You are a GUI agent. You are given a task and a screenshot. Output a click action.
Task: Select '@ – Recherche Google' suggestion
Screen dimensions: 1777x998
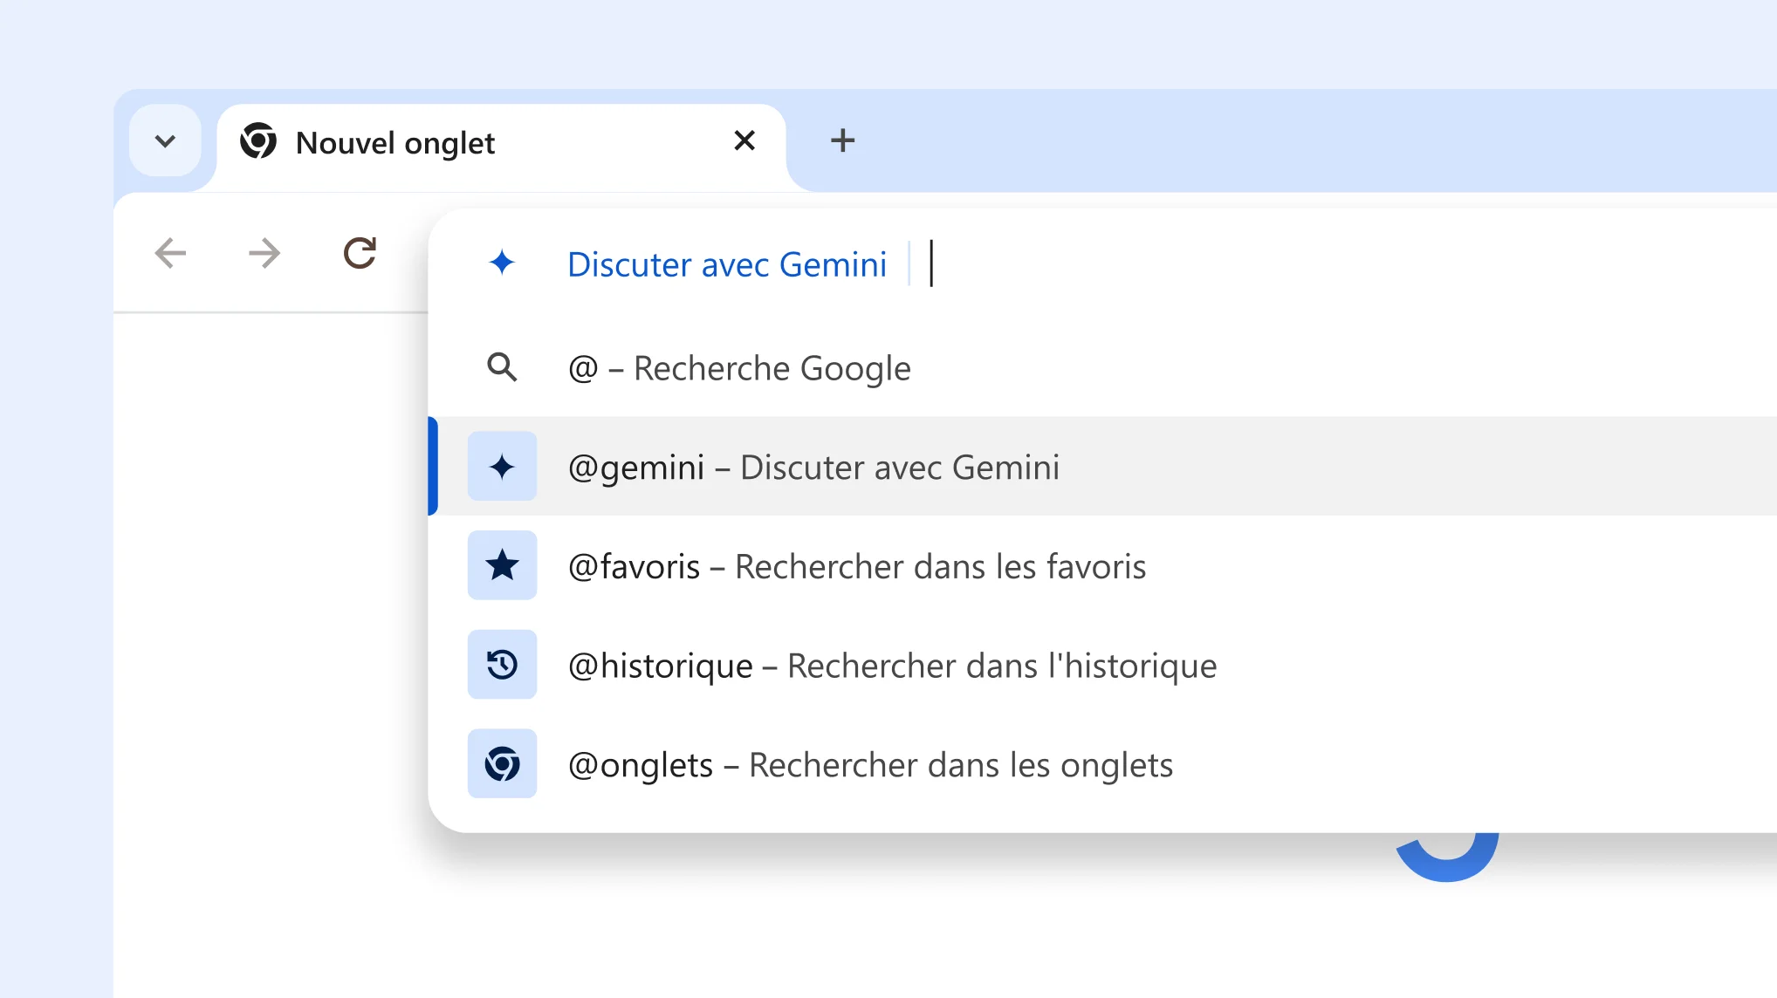(x=739, y=368)
